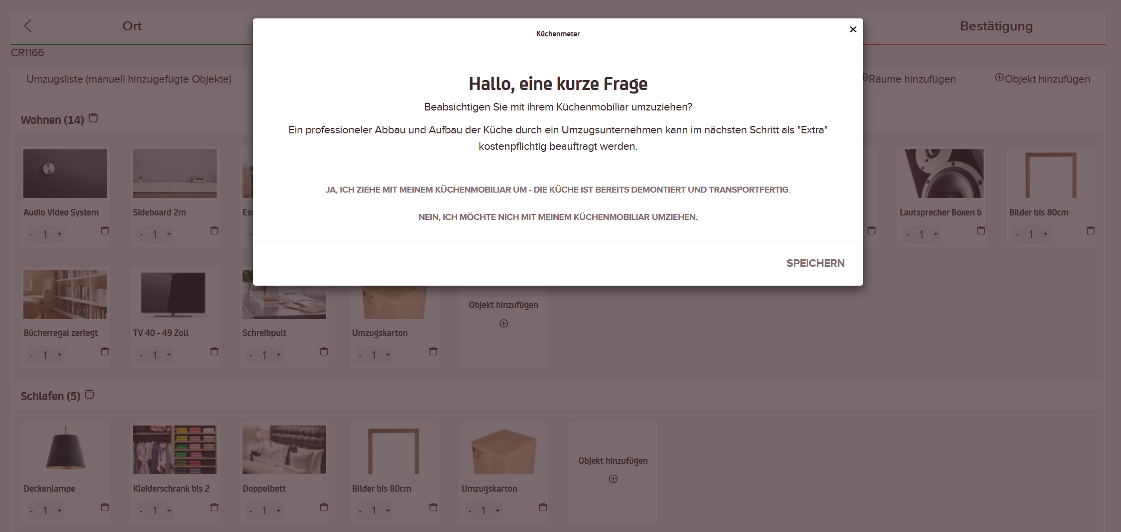Delete the Schlafen room via trash icon
Screen dimensions: 1121x532
(x=90, y=394)
